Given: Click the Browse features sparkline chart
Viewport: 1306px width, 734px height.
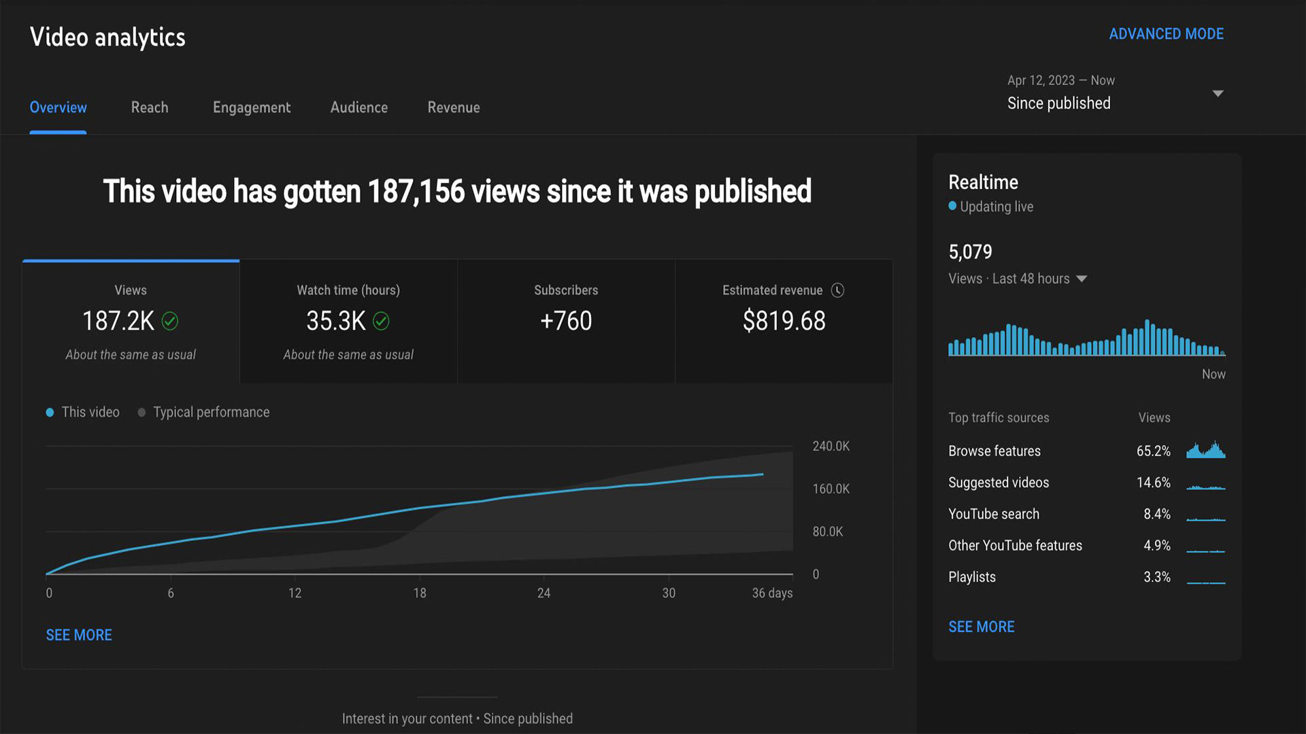Looking at the screenshot, I should pos(1205,451).
